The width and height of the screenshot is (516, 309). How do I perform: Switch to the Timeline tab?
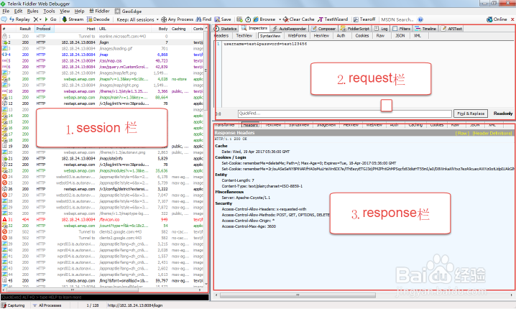425,29
